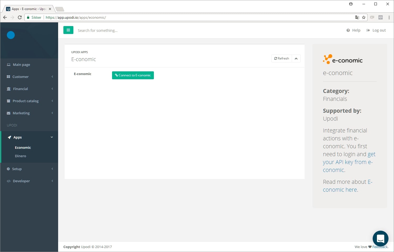Click the Financial bank icon
The height and width of the screenshot is (252, 394).
[9, 89]
